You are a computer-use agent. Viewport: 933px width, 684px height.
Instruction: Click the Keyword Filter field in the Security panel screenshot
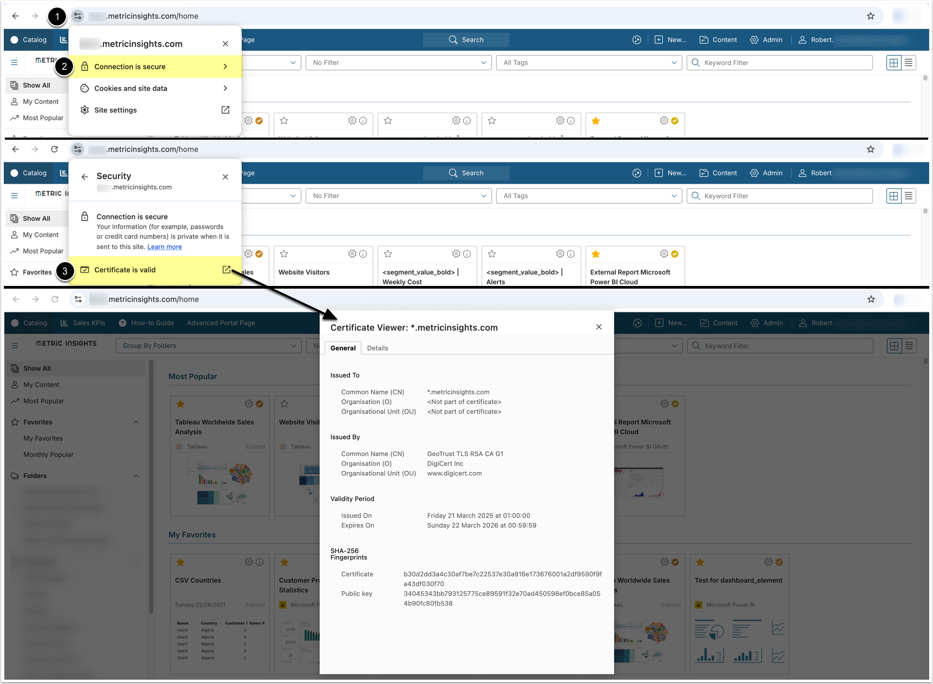pyautogui.click(x=780, y=196)
